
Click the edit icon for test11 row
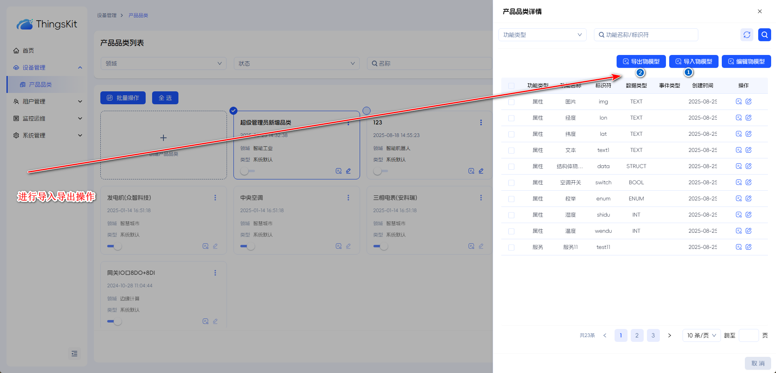click(x=748, y=247)
